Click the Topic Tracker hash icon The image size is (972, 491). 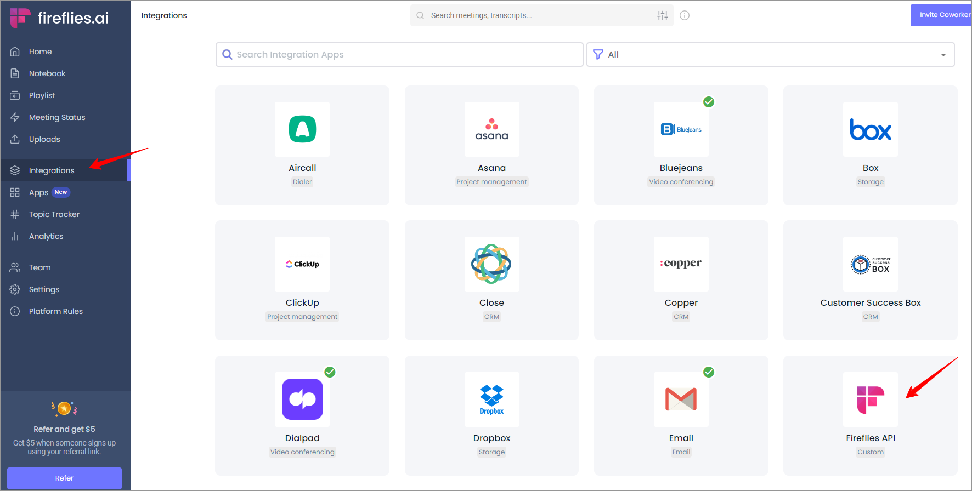[x=15, y=214]
